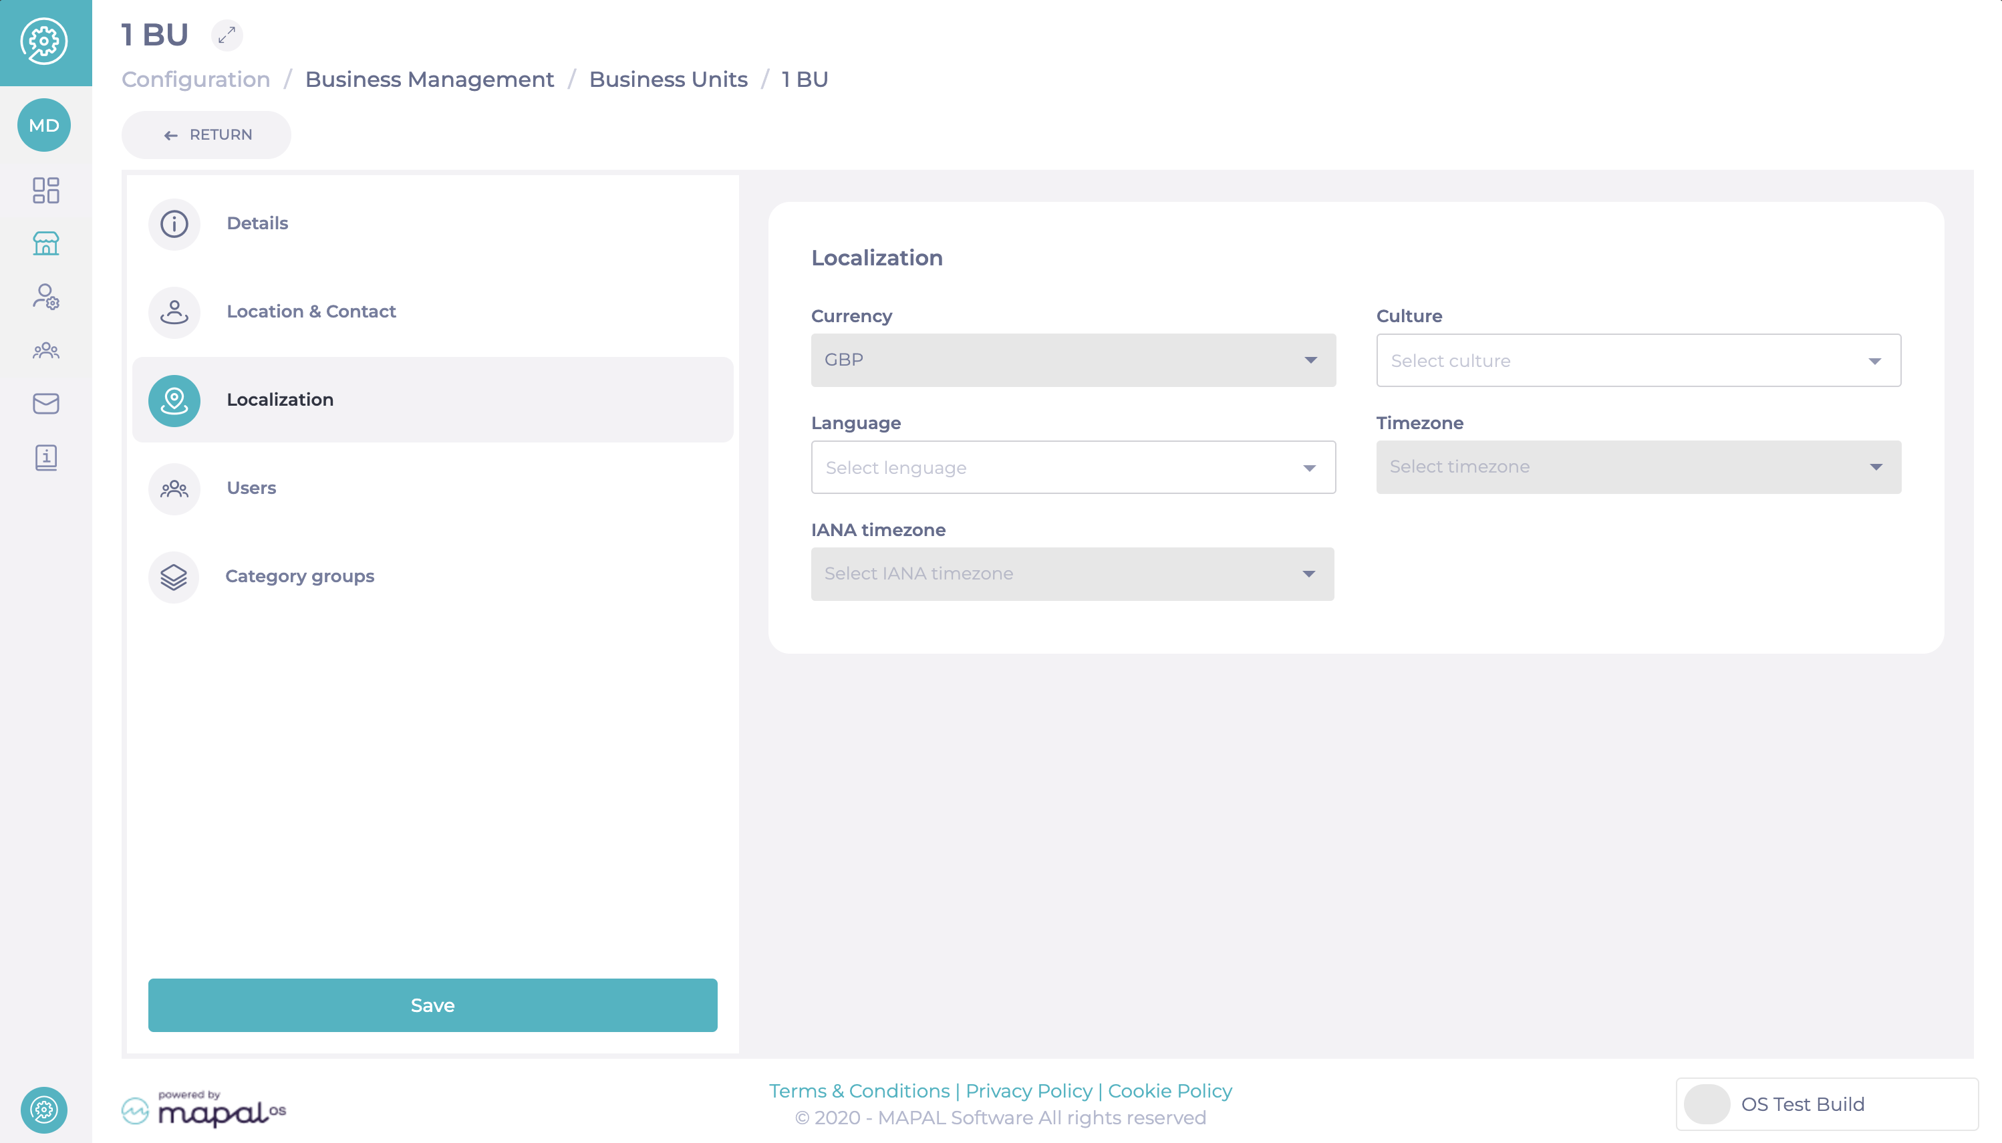Screen dimensions: 2002x1143
Task: Click the Localization map pin icon
Action: (x=174, y=400)
